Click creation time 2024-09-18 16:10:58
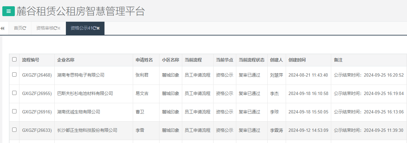 [x=308, y=94]
